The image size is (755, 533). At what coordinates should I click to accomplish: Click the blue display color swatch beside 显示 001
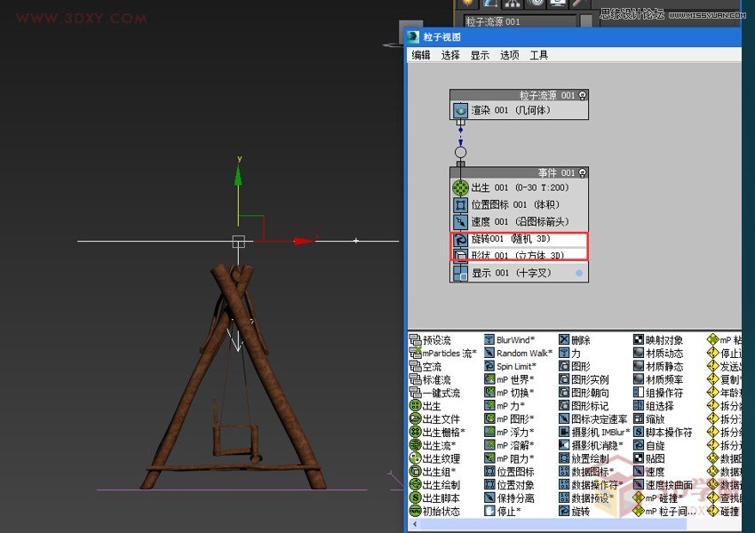(x=578, y=272)
